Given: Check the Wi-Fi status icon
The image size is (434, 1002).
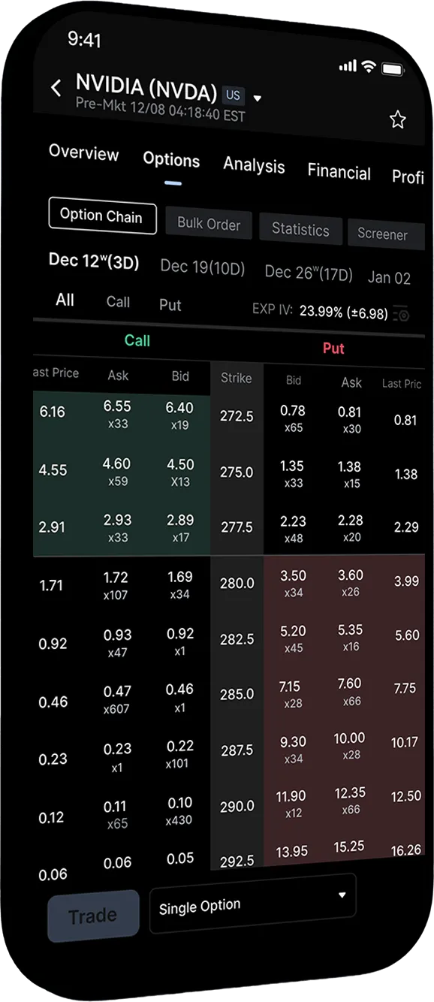Looking at the screenshot, I should (368, 66).
